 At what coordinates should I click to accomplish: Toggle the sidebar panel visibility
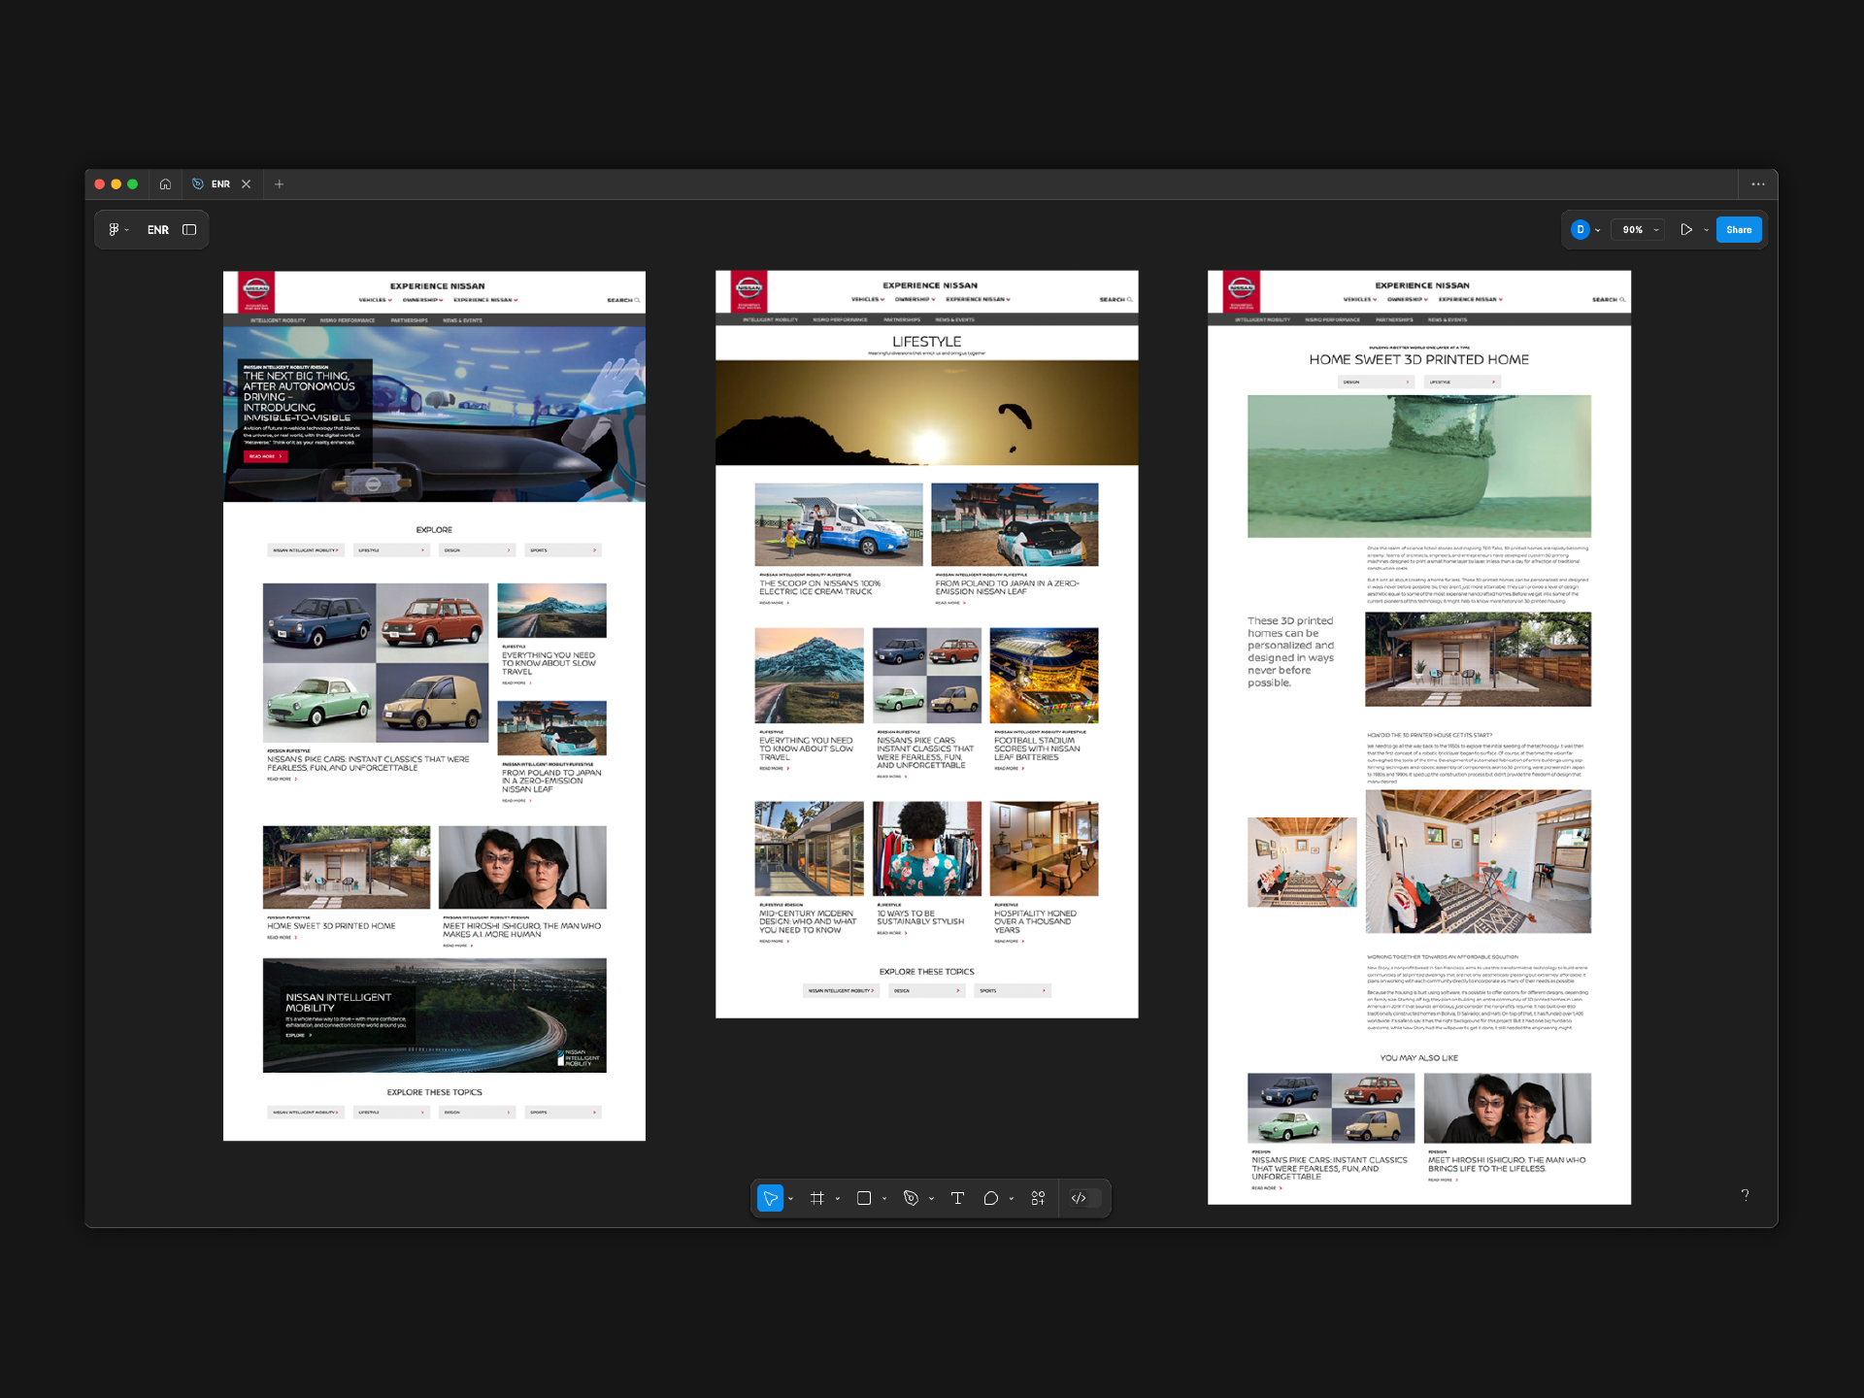click(189, 230)
